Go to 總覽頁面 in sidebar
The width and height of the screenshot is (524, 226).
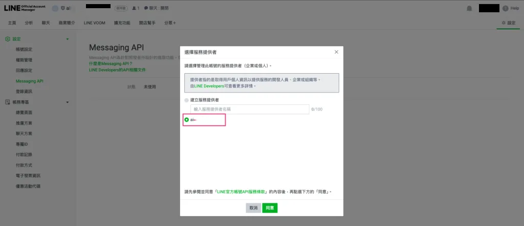(x=24, y=112)
